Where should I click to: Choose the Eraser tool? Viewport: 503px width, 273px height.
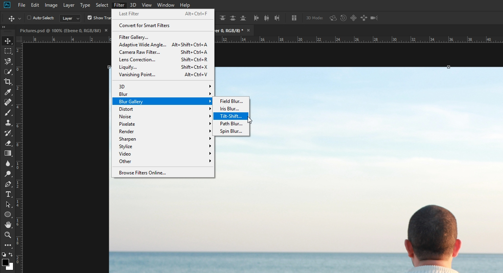click(8, 143)
